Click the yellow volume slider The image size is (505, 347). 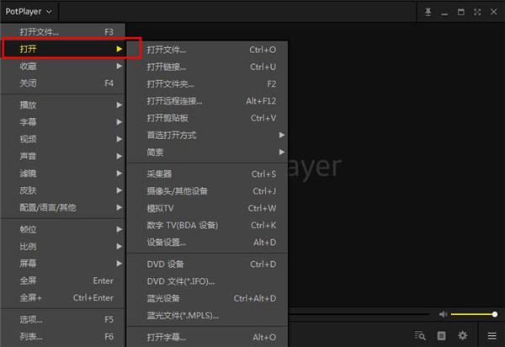473,314
